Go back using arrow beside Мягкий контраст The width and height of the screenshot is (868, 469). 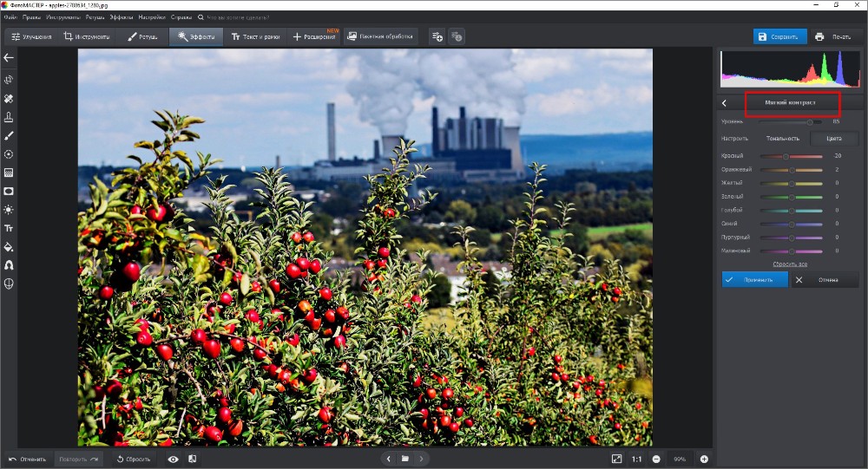pos(725,103)
